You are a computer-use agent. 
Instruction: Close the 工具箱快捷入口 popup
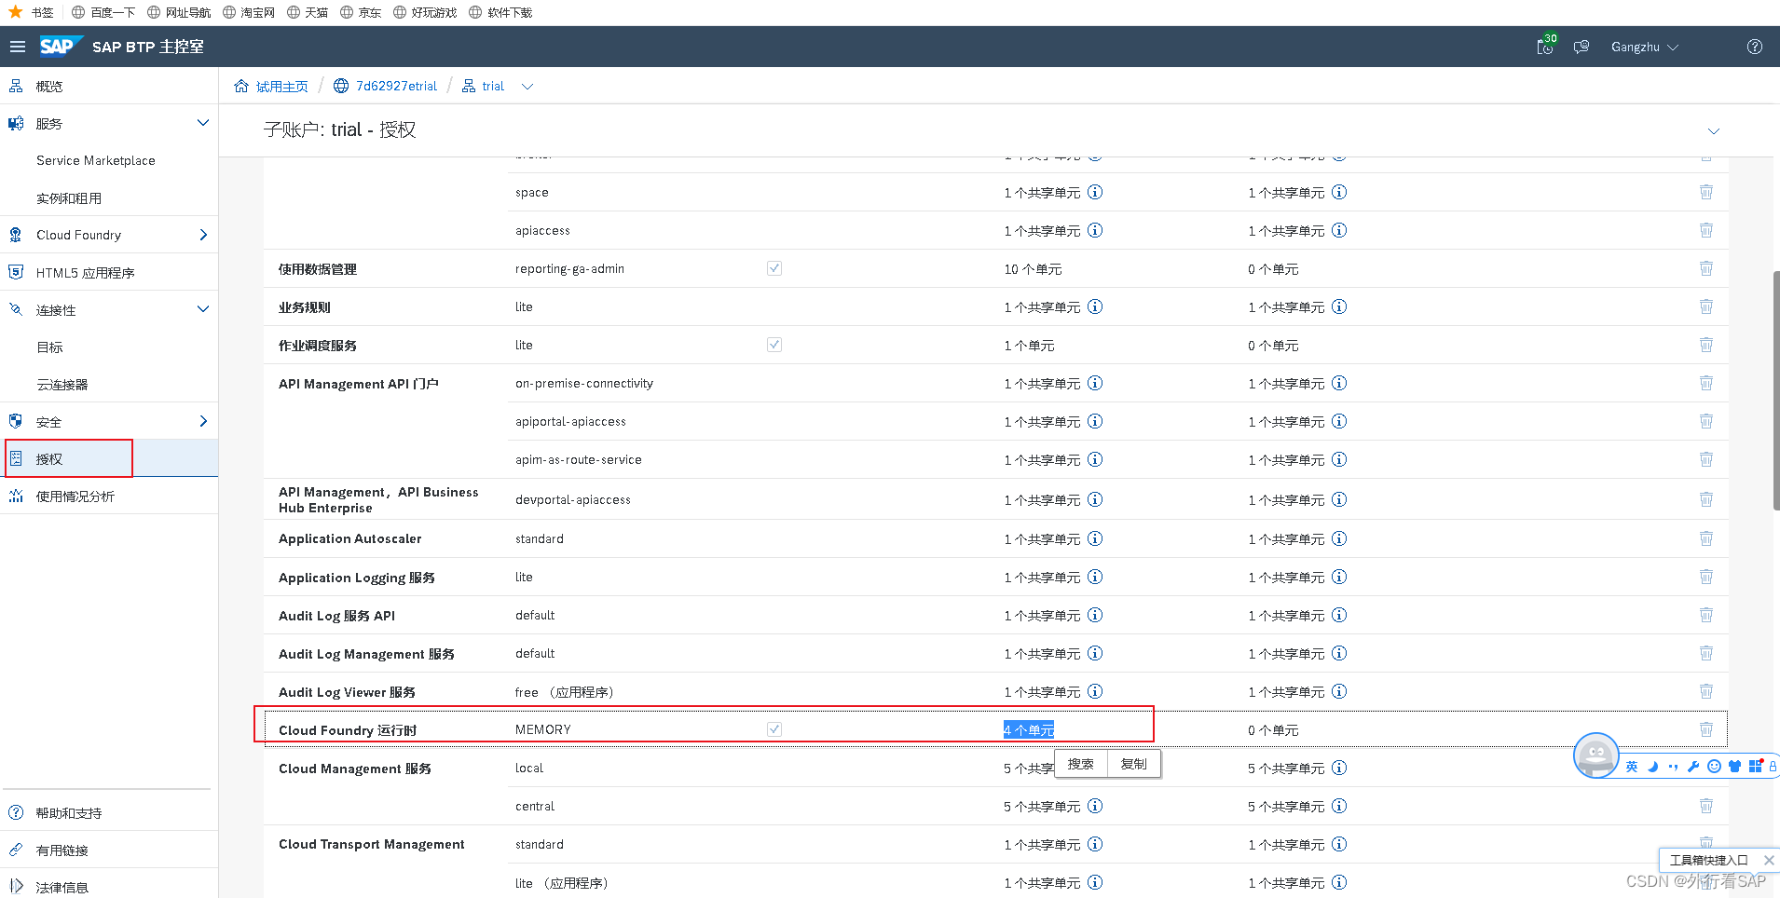[x=1769, y=860]
